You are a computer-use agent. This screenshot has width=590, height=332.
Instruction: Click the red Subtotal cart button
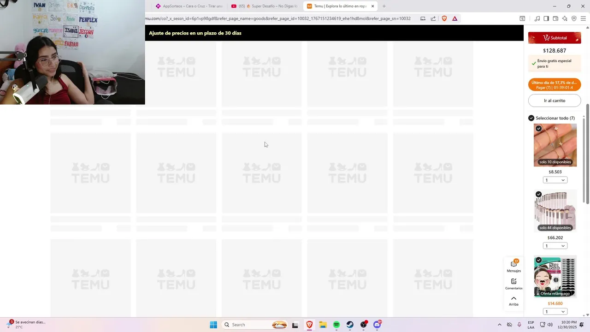click(x=555, y=38)
